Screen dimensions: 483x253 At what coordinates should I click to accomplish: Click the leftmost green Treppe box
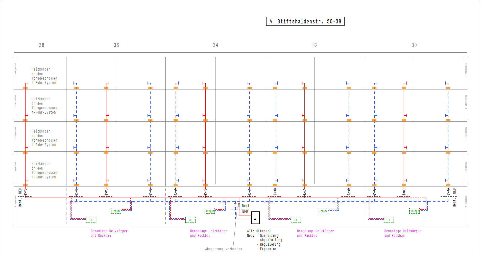click(116, 211)
